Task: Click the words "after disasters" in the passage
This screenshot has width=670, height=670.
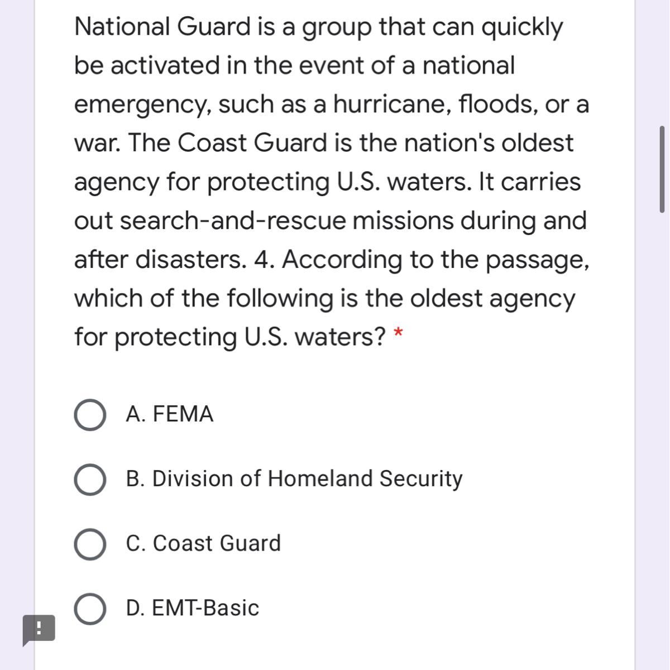Action: 160,260
